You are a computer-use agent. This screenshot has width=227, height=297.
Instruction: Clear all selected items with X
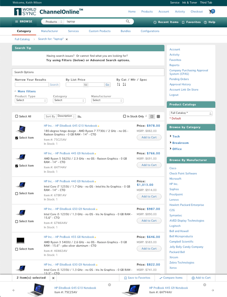[53, 278]
